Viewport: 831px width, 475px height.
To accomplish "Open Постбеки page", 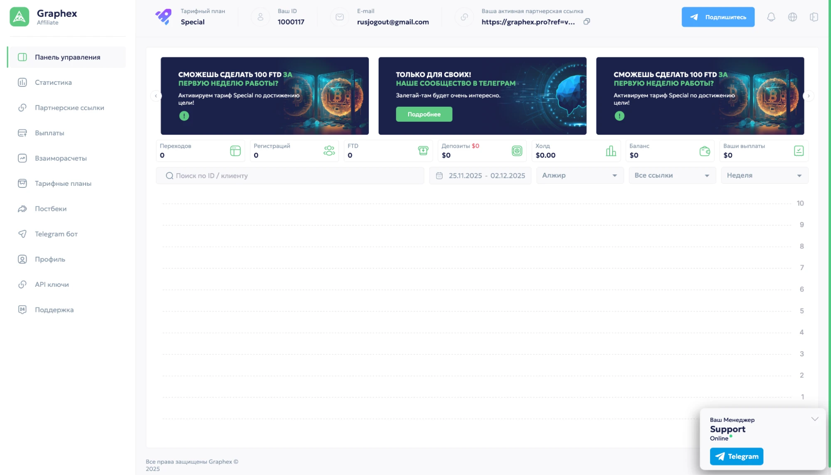I will click(x=67, y=209).
